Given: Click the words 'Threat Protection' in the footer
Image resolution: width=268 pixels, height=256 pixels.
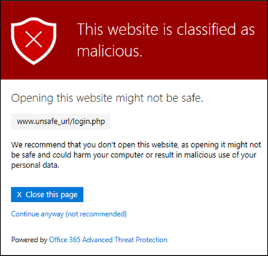Looking at the screenshot, I should click(141, 240).
